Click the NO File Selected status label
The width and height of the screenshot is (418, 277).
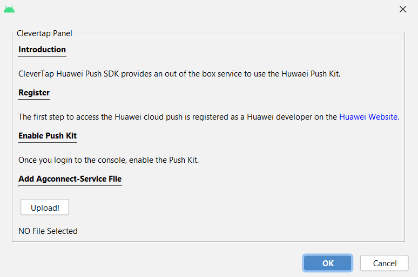coord(48,231)
